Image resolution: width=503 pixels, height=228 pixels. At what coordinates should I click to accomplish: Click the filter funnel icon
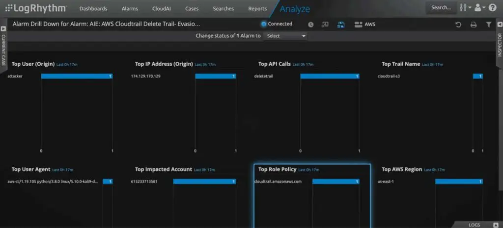[x=489, y=25]
